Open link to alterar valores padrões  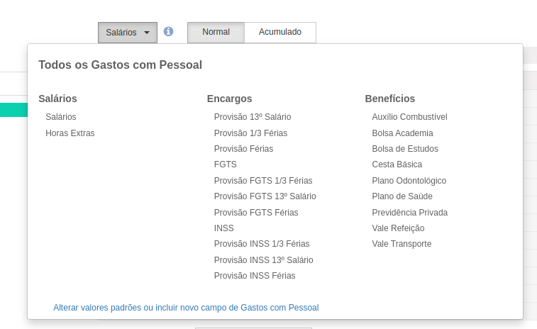(x=186, y=308)
